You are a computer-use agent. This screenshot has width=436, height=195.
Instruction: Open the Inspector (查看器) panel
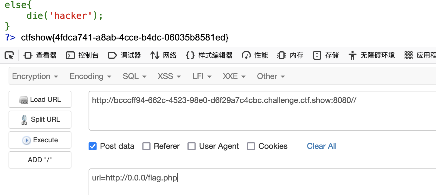[40, 55]
